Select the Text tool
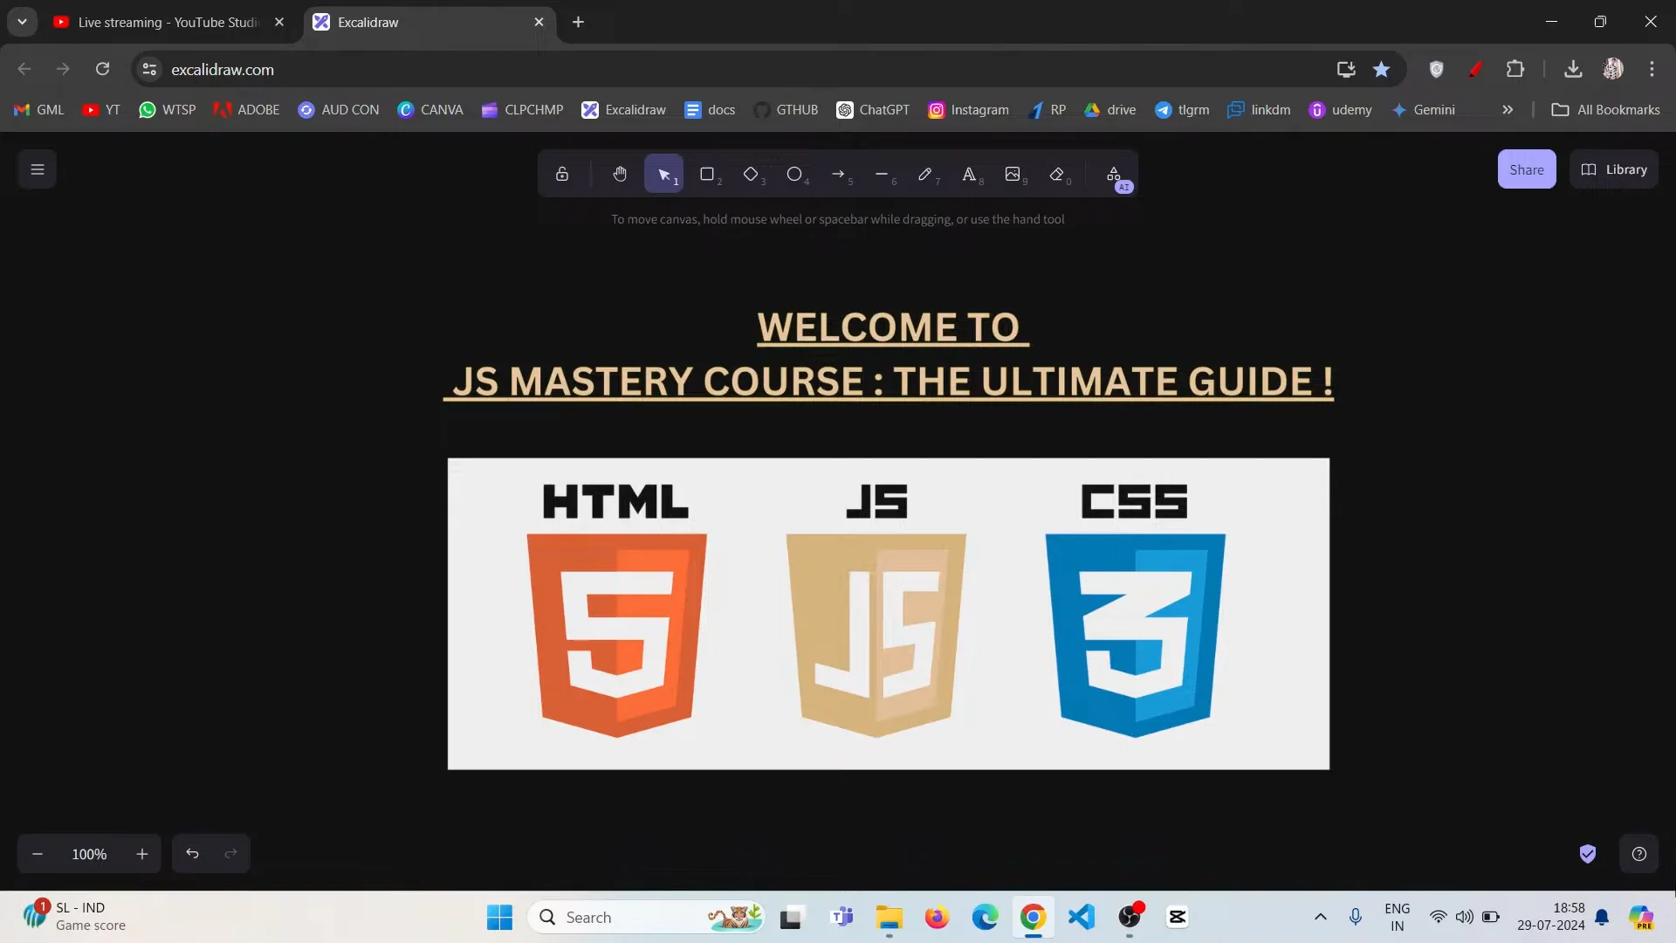Screen dimensions: 1676x943 (969, 174)
